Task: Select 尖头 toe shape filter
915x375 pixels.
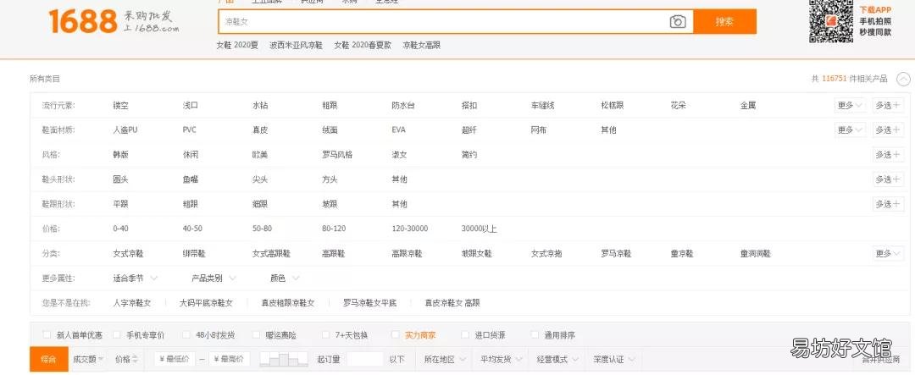Action: click(260, 179)
